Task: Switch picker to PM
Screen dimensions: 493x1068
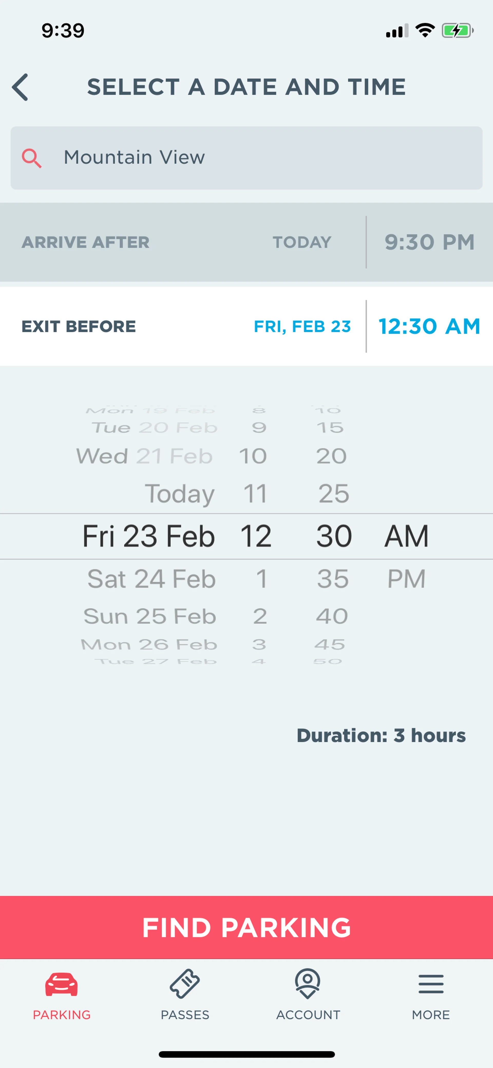Action: (x=406, y=579)
